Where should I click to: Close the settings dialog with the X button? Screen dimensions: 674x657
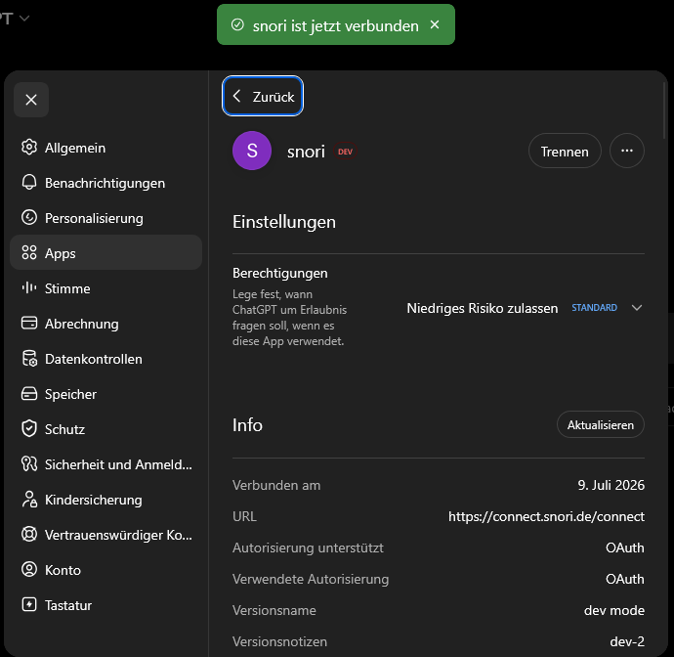point(31,100)
